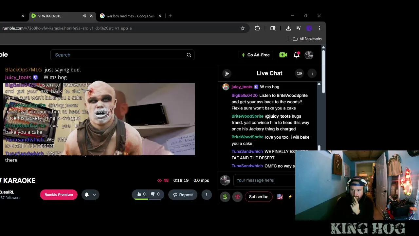Open All Bookmarks folder

coord(307,39)
